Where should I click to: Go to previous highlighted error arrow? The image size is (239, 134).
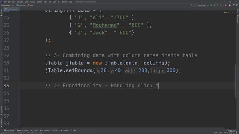[232, 12]
